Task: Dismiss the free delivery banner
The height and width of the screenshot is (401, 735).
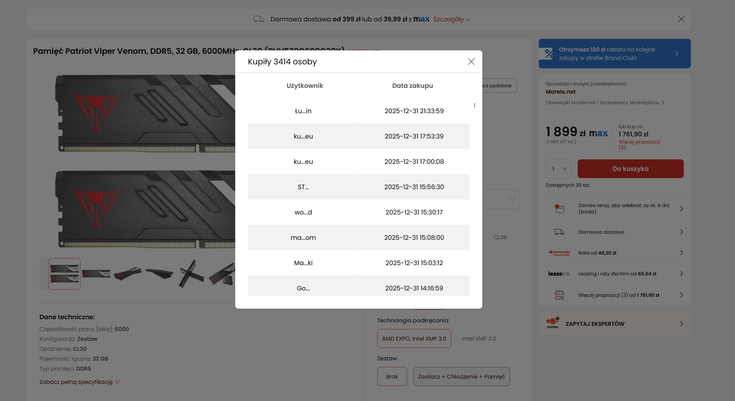Action: click(681, 19)
